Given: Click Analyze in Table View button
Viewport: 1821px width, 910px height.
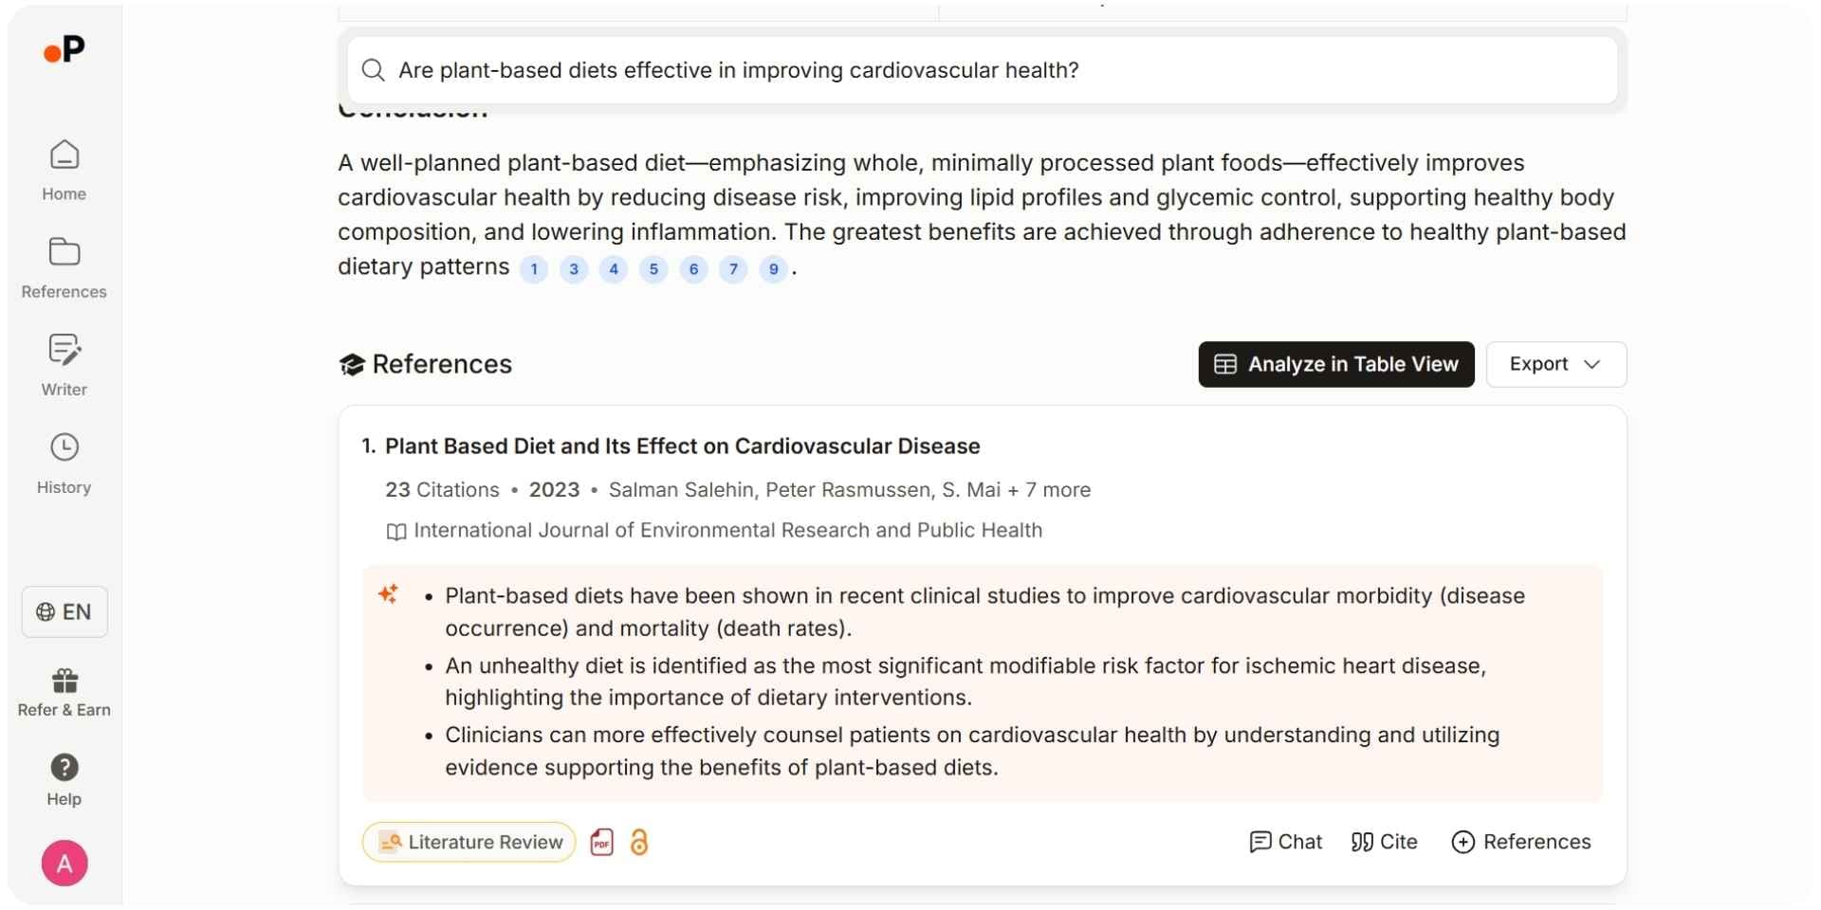Looking at the screenshot, I should [1335, 364].
